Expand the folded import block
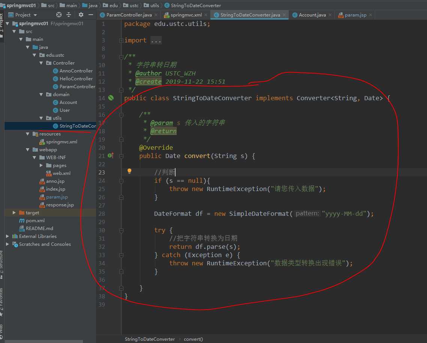 pos(122,41)
